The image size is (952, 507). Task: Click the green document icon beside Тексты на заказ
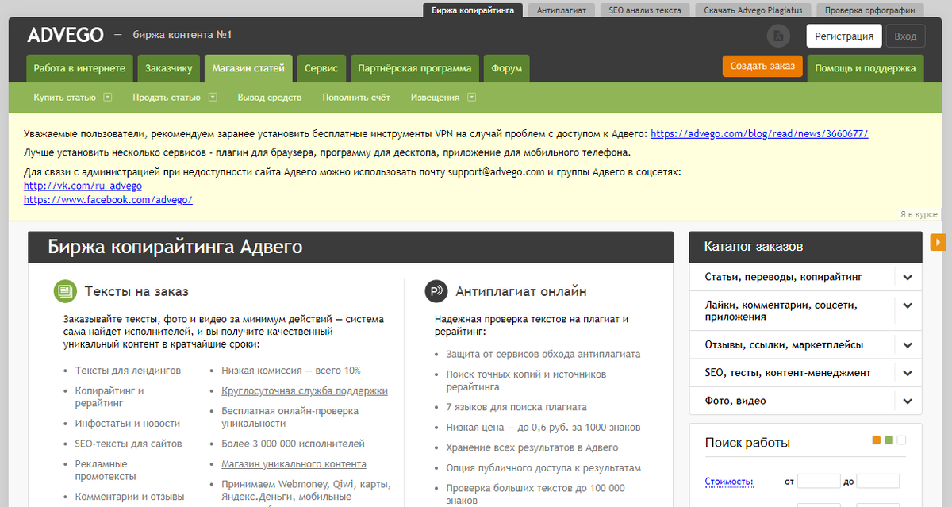tap(65, 291)
